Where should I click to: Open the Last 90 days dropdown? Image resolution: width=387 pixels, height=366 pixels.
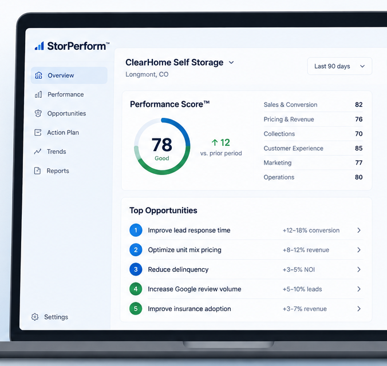(x=339, y=66)
